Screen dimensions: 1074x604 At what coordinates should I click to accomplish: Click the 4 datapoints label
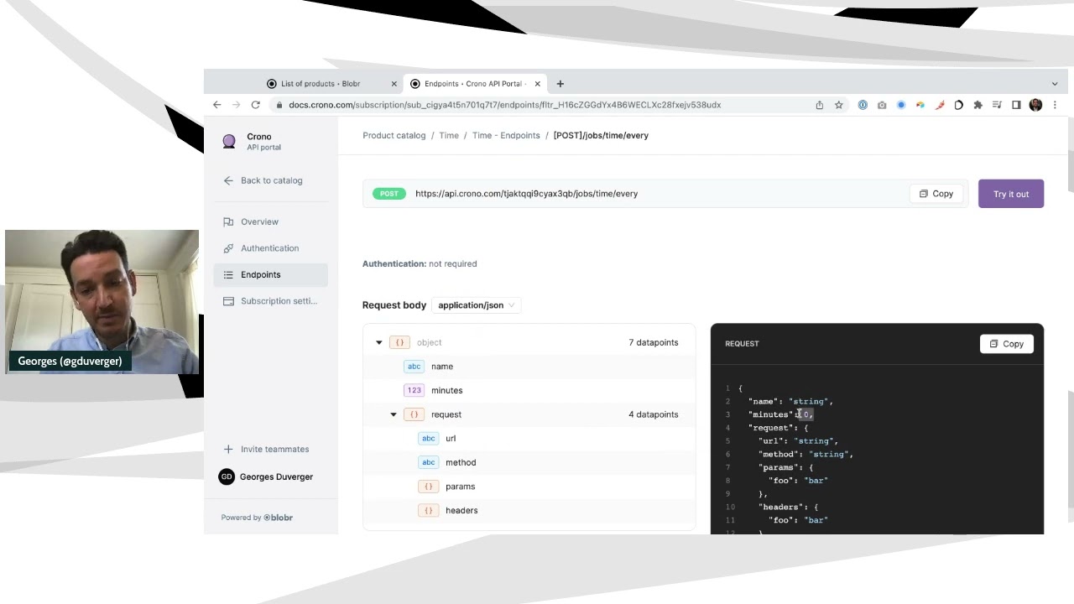click(x=654, y=414)
